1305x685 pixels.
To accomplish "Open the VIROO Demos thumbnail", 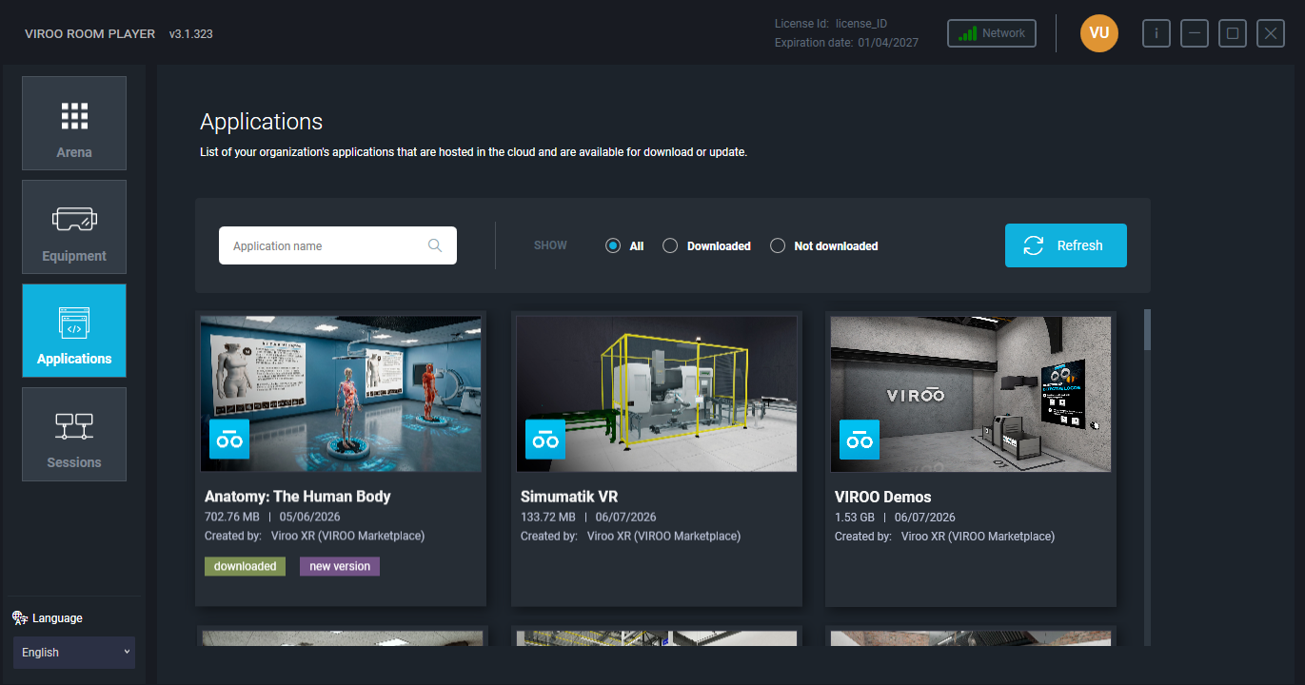I will 971,394.
